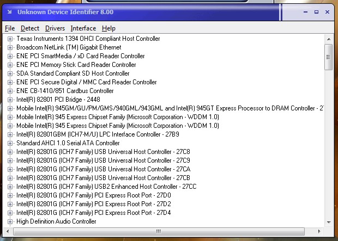Select Intel(R) 82801 PCI Bridge - 2448

pyautogui.click(x=58, y=100)
